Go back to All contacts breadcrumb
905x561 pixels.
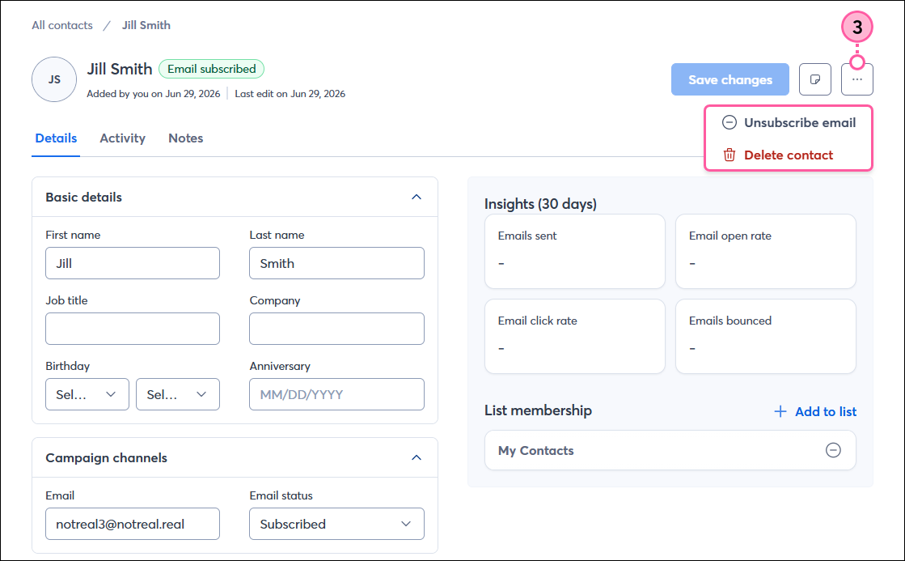point(62,25)
